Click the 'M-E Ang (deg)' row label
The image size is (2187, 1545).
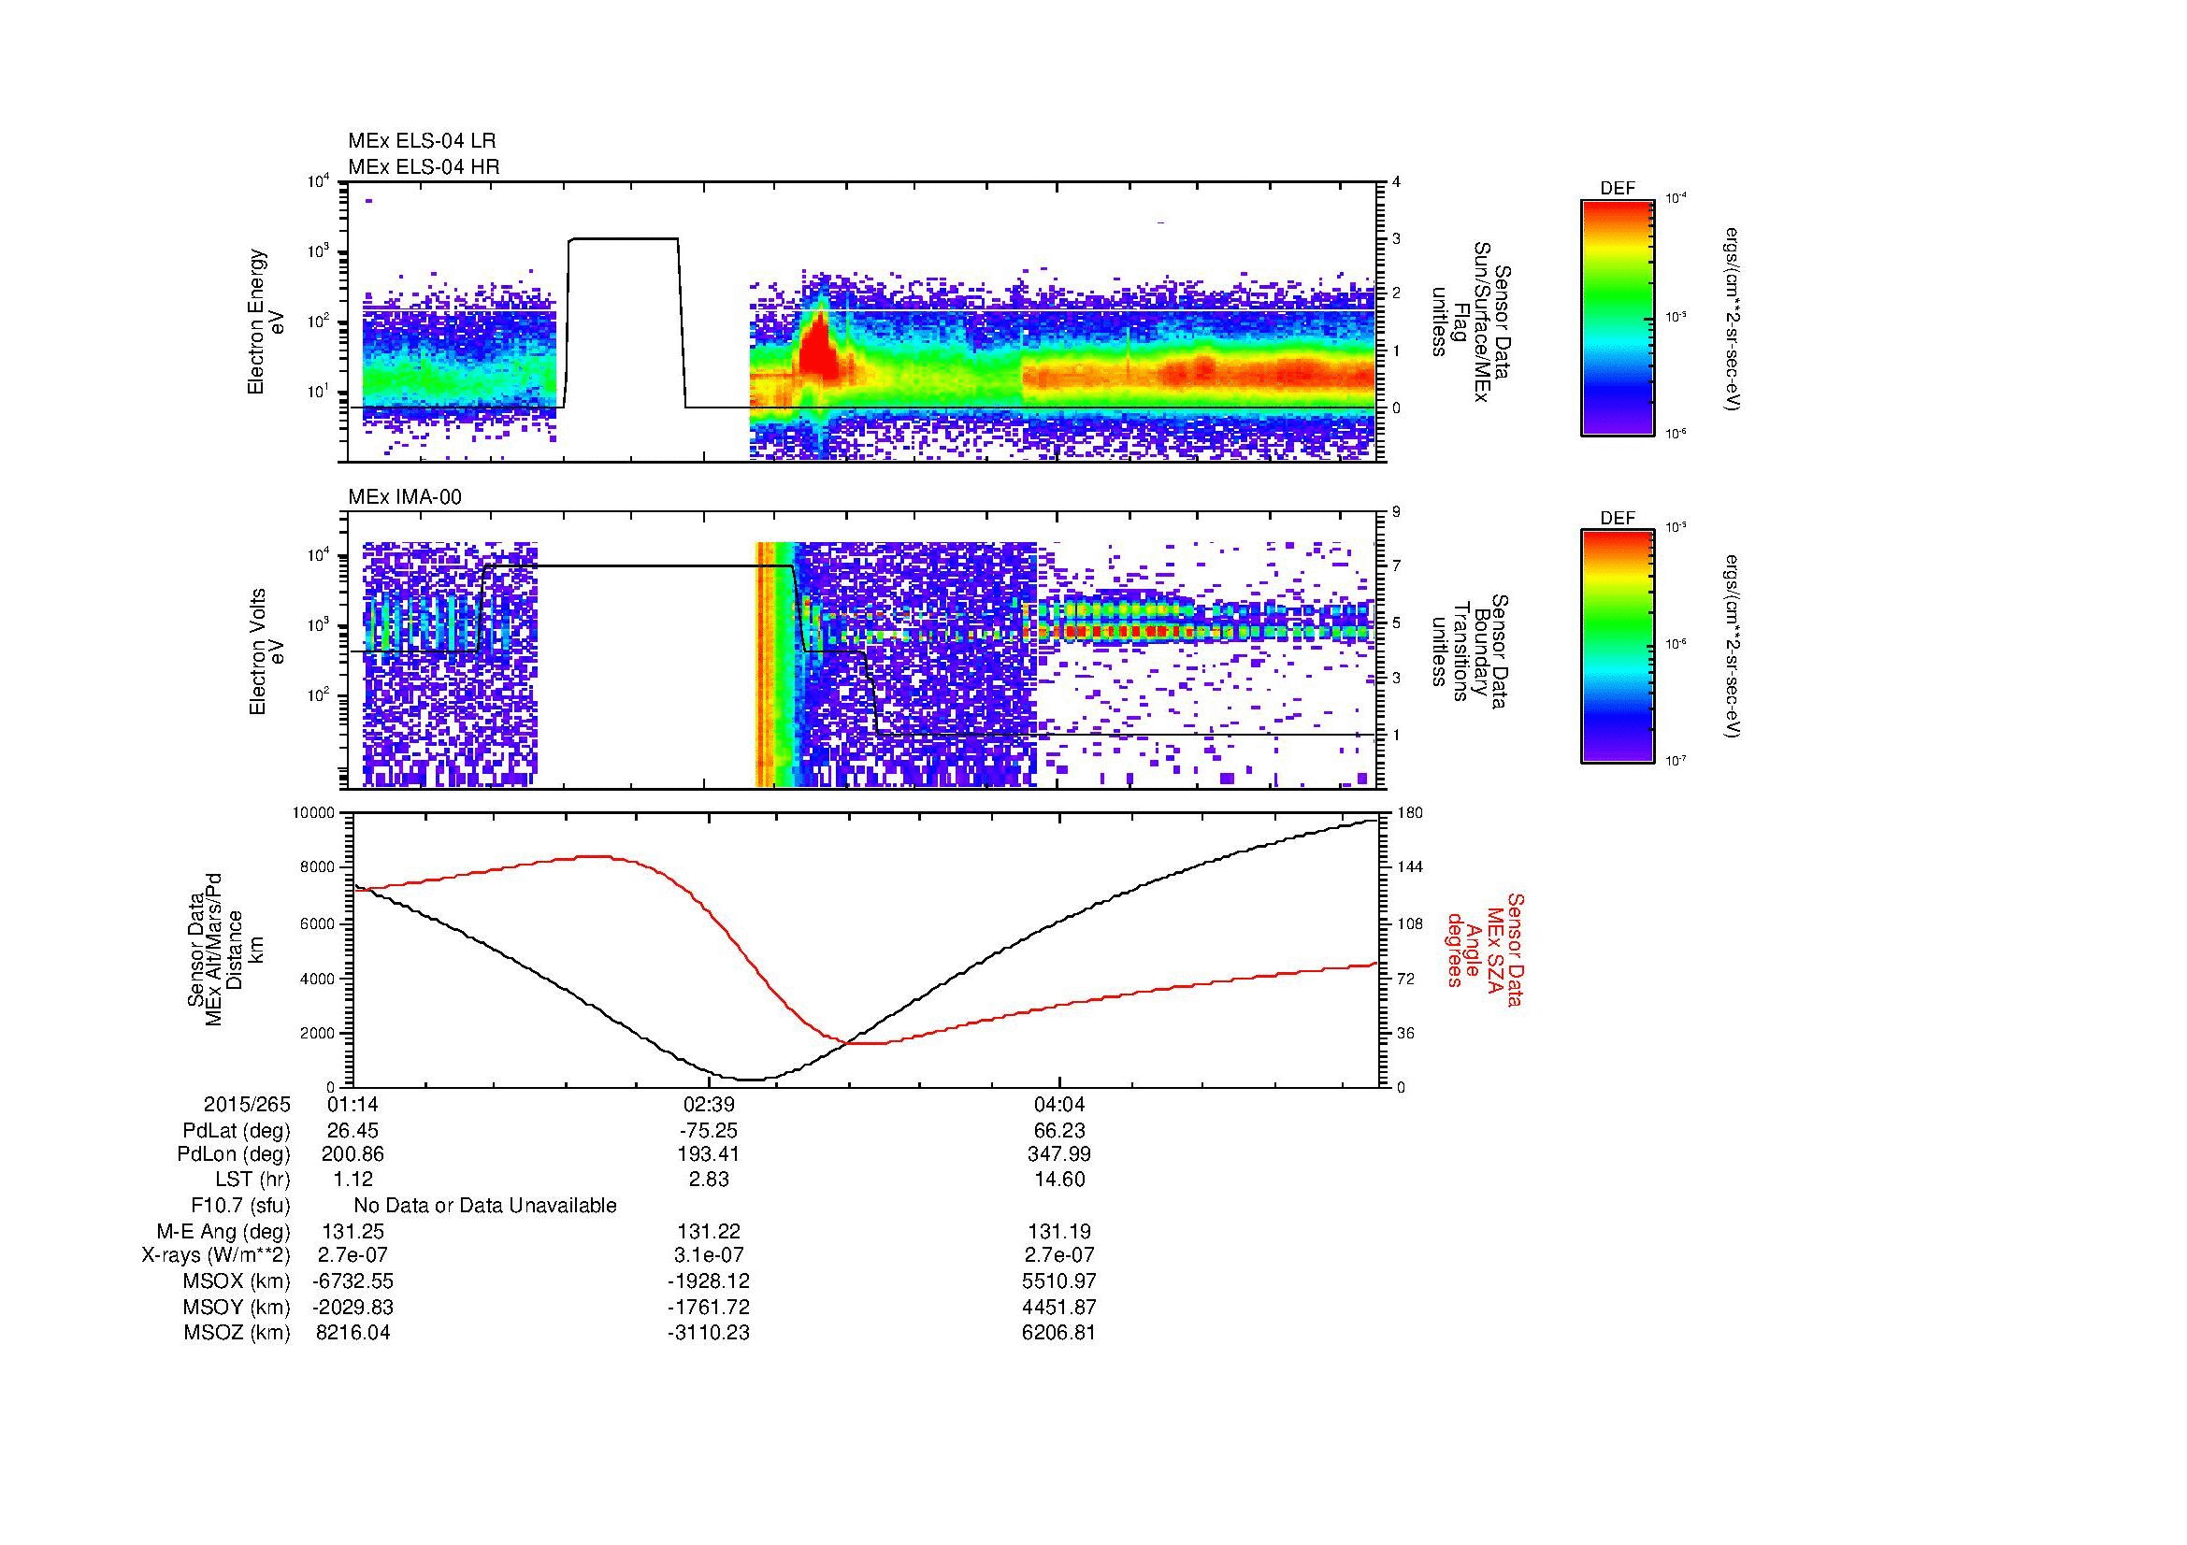[x=223, y=1232]
